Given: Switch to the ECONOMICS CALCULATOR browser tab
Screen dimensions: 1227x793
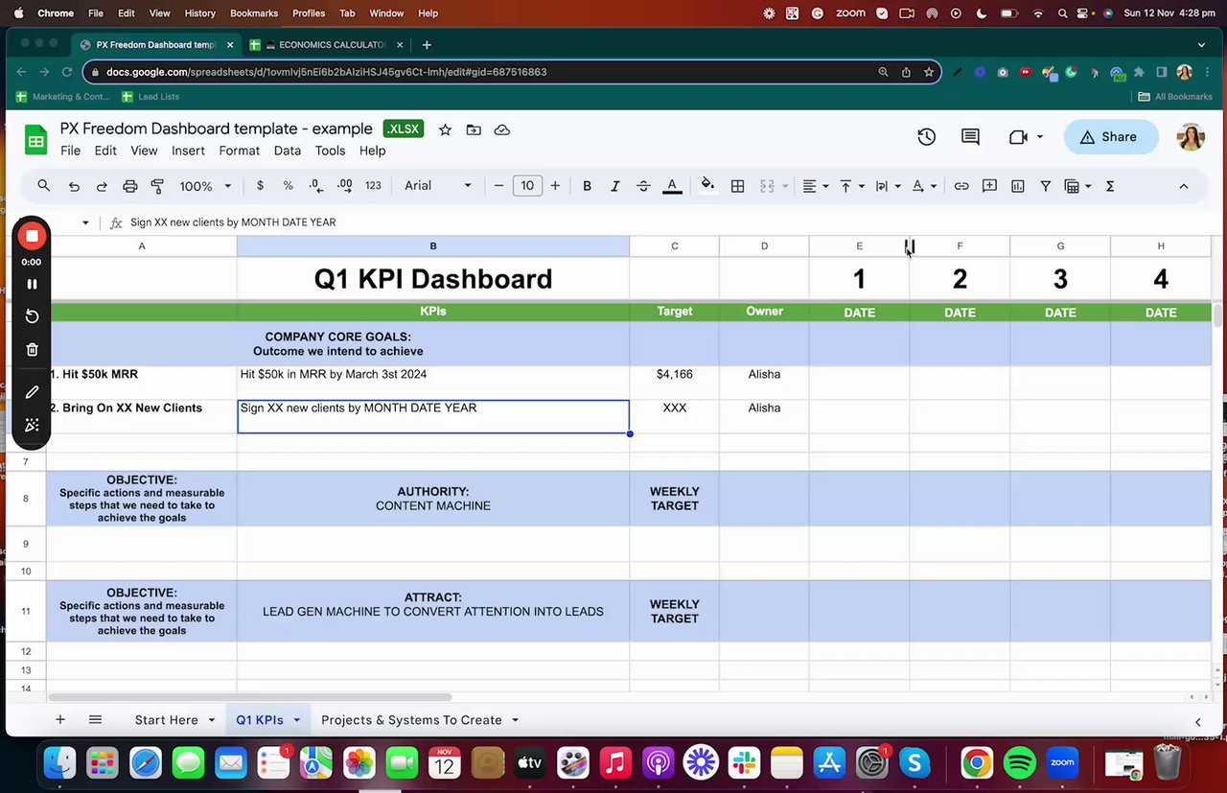Looking at the screenshot, I should coord(328,45).
